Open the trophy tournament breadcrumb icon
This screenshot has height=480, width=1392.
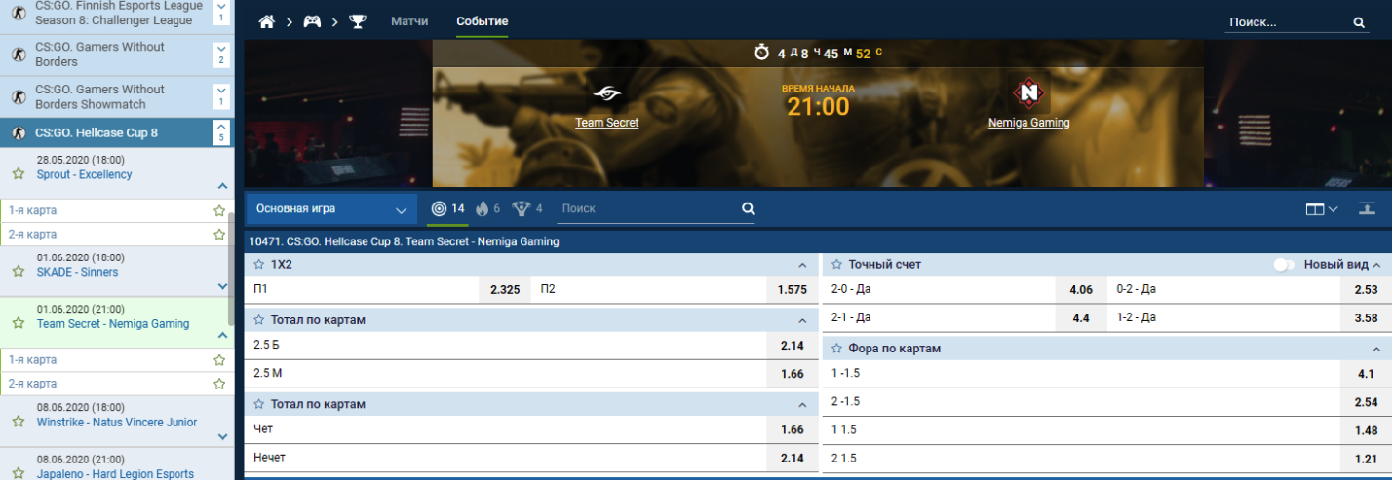[358, 21]
